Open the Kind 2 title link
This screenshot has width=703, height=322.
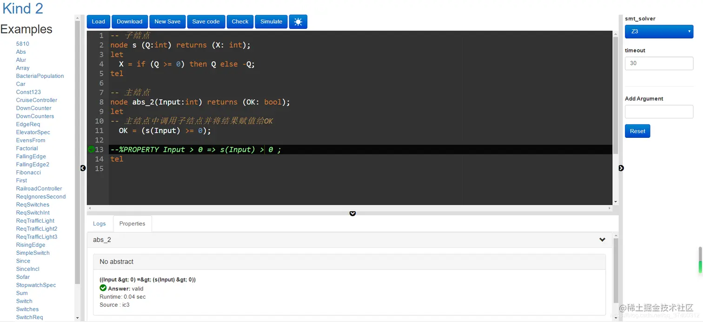[23, 8]
